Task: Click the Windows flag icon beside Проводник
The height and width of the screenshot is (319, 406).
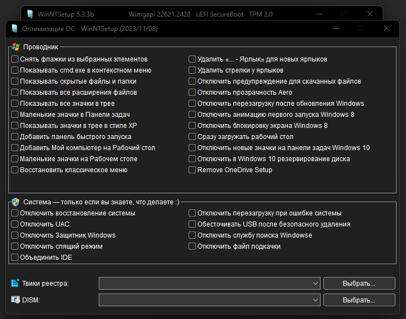Action: tap(16, 47)
